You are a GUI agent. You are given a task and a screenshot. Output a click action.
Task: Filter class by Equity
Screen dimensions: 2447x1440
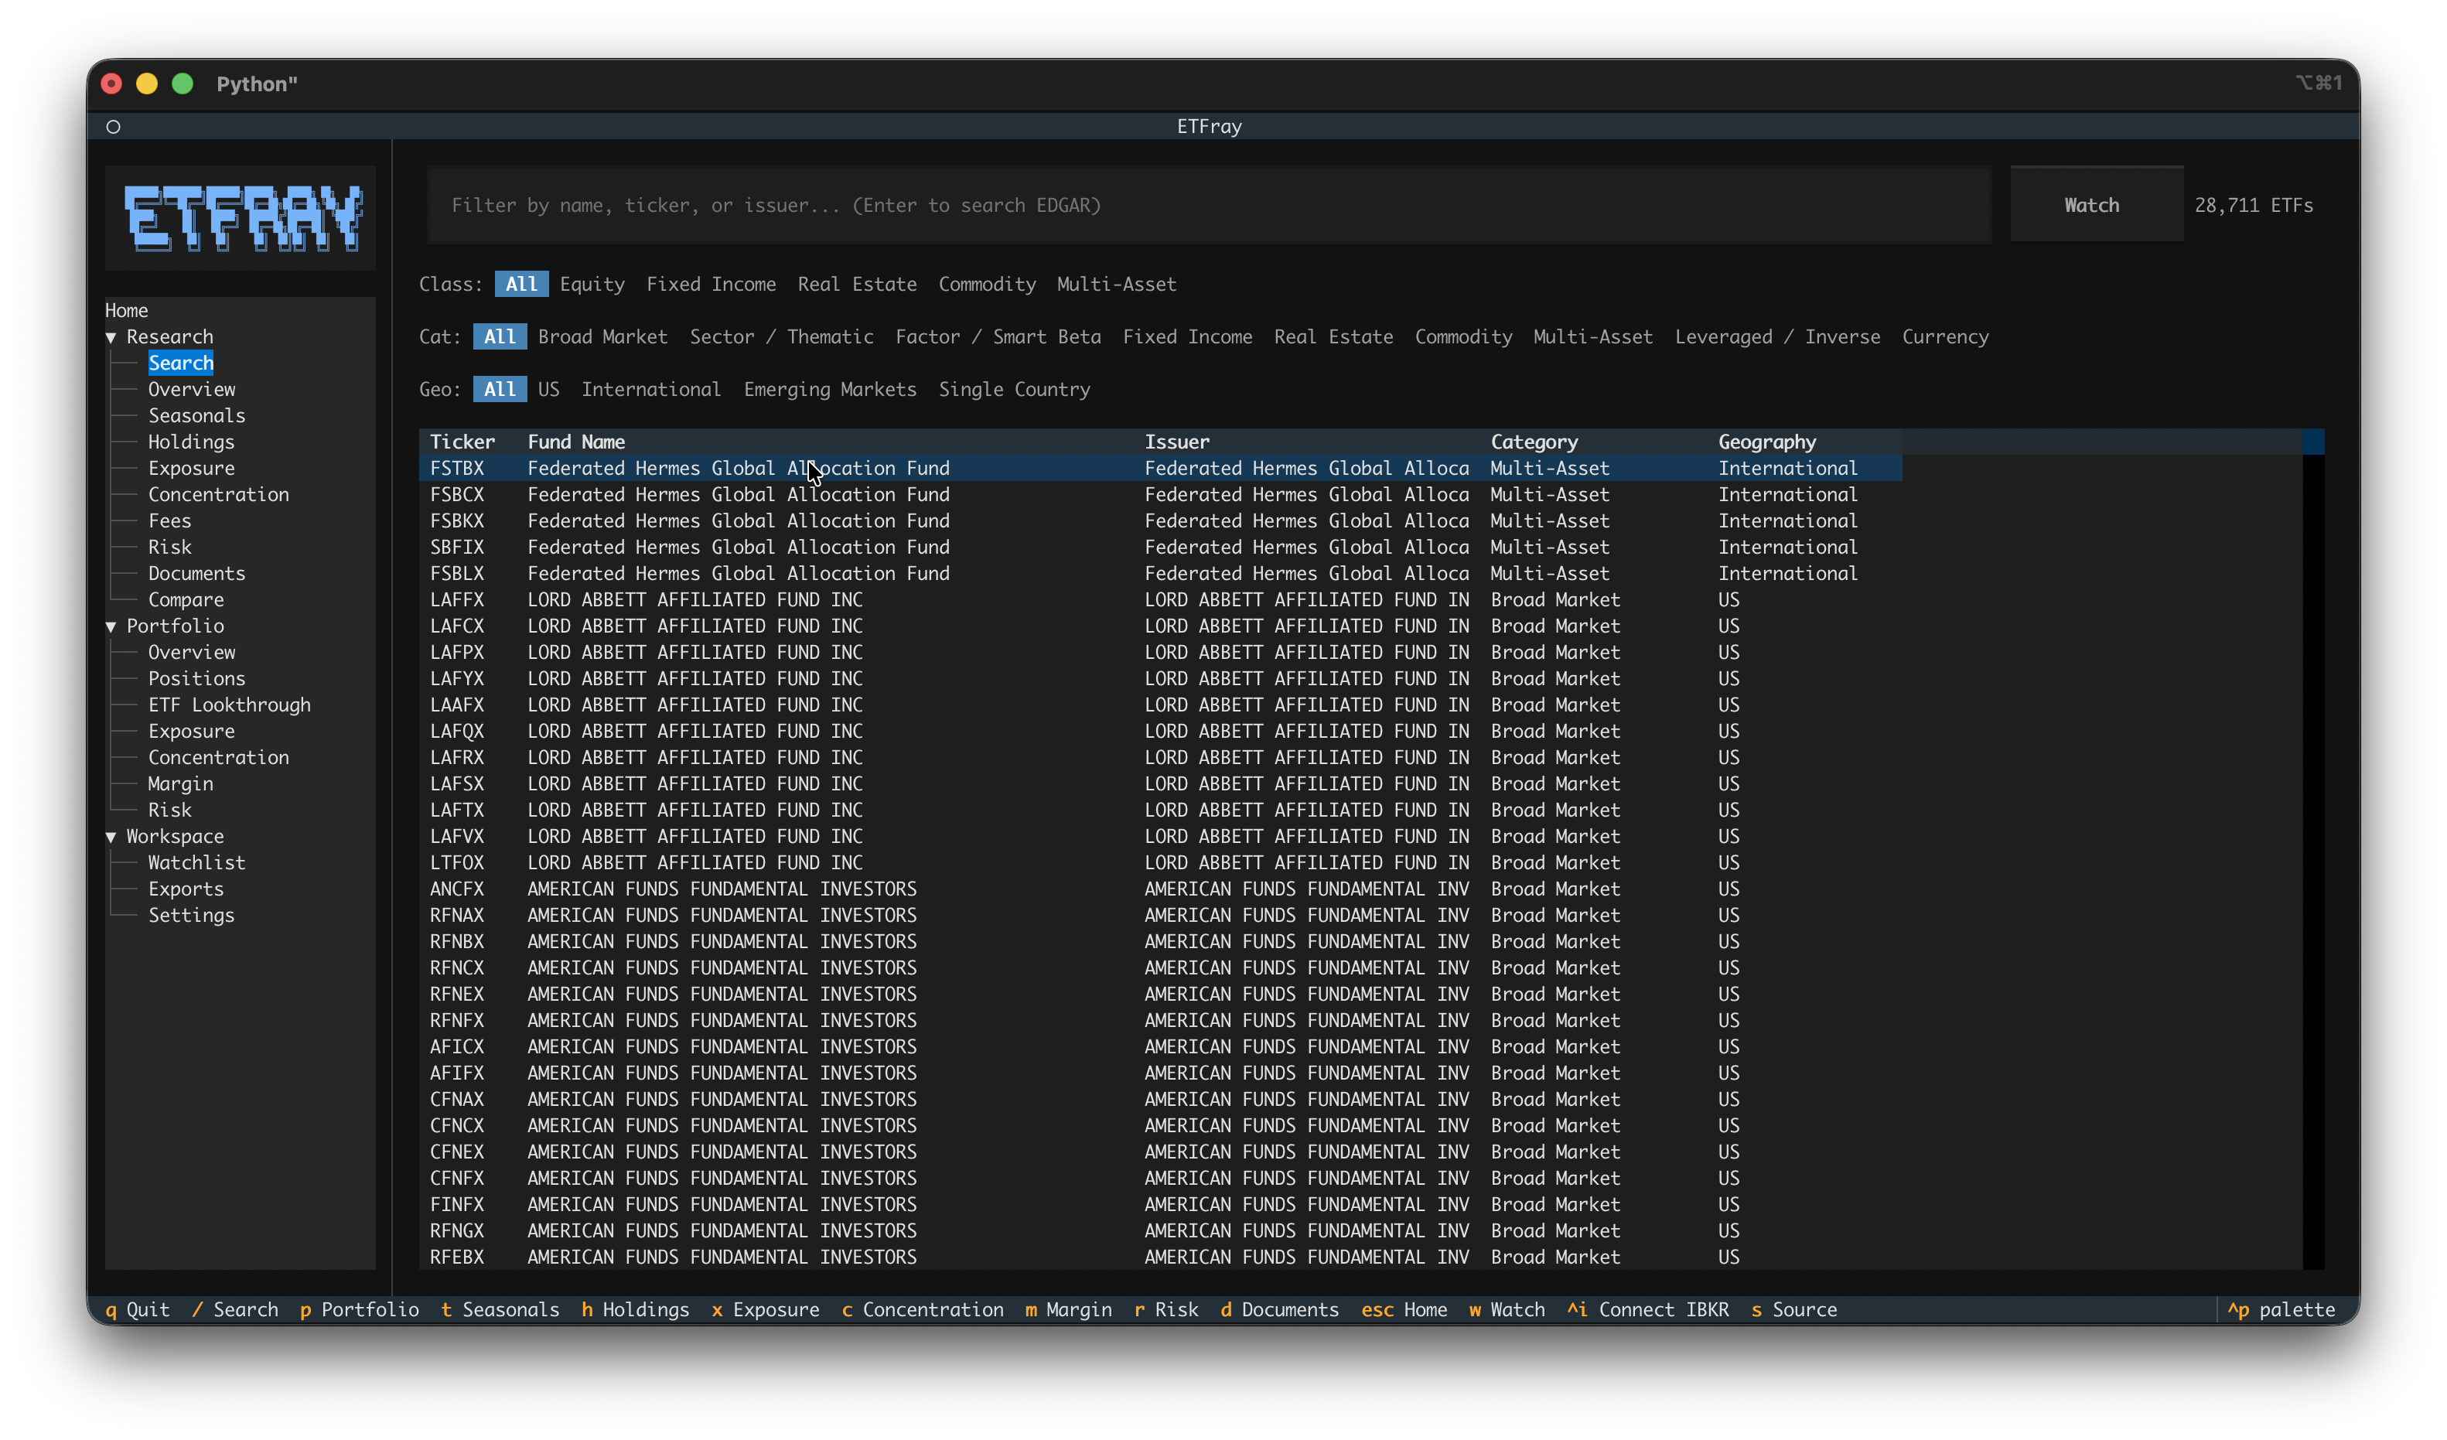click(592, 285)
